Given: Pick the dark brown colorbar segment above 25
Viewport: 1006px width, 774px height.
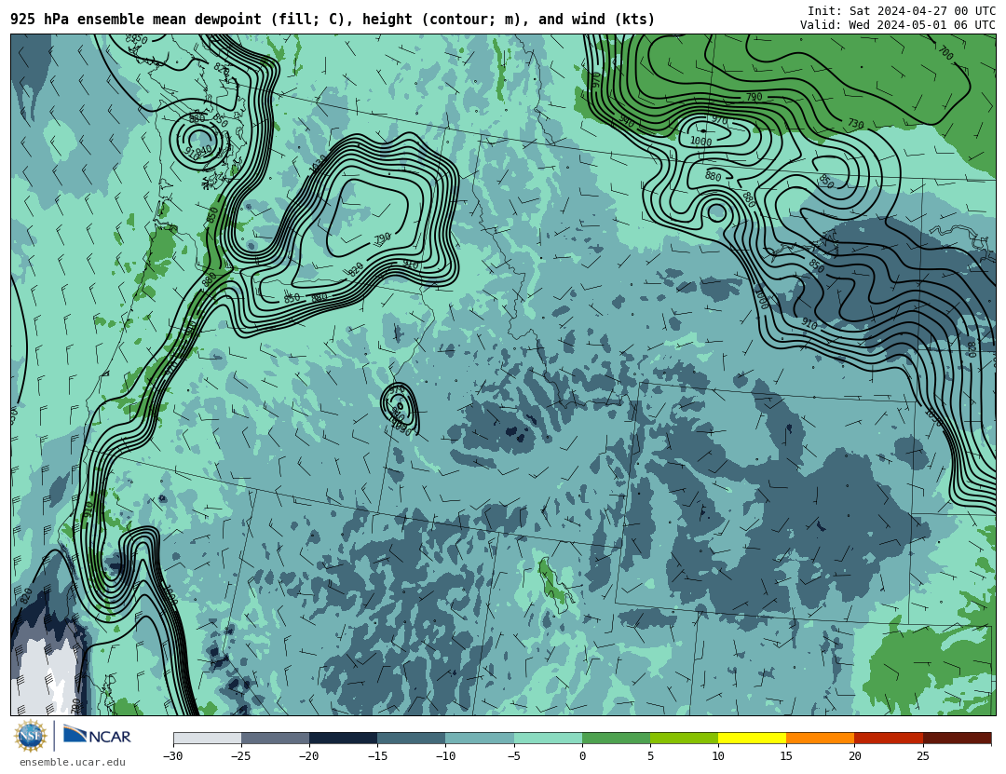Looking at the screenshot, I should point(958,738).
